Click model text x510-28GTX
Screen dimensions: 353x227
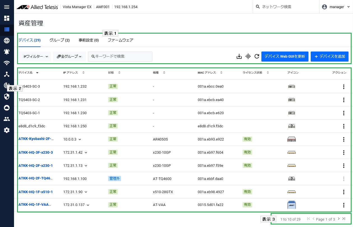click(163, 192)
